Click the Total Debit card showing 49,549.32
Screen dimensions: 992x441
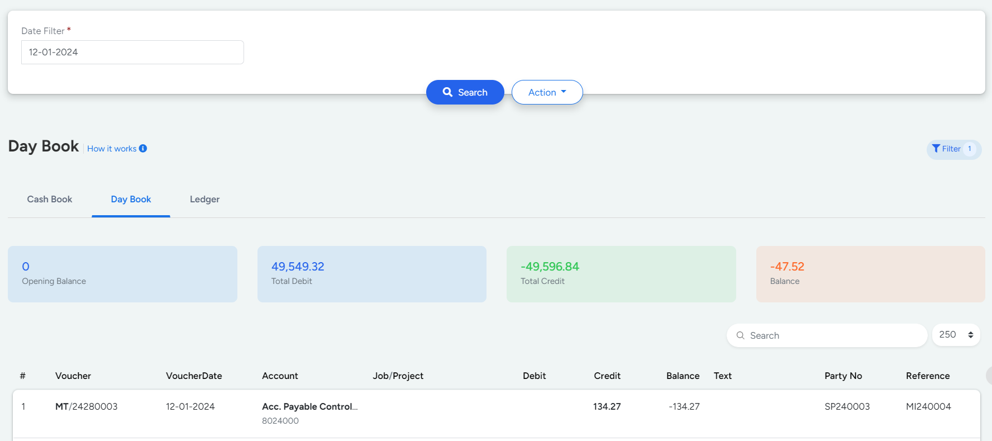click(371, 274)
